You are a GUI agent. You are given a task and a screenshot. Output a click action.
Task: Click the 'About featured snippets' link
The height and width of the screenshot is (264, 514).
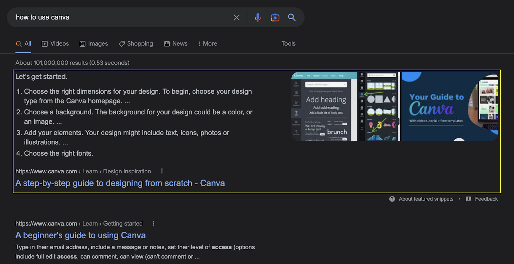(426, 199)
